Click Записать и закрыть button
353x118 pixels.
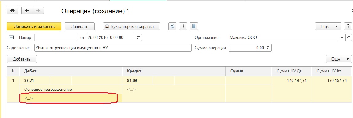click(x=34, y=26)
